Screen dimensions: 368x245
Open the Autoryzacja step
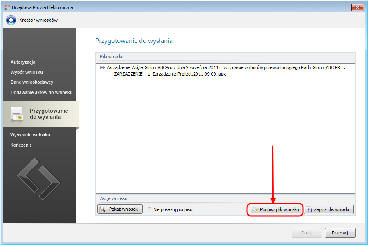point(23,62)
